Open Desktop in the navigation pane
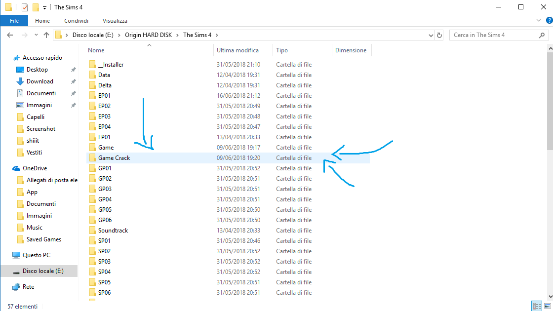553x311 pixels. tap(37, 70)
